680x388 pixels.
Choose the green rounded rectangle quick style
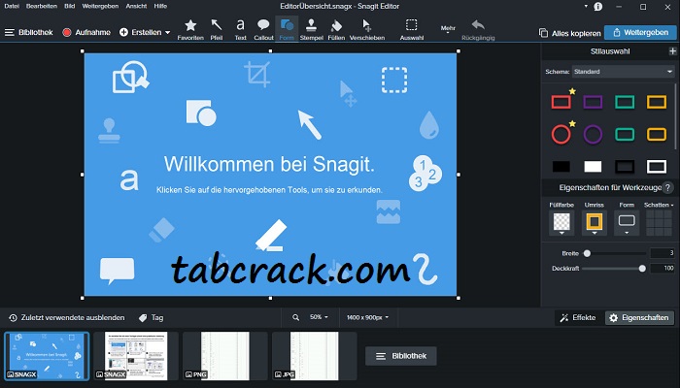[x=625, y=135]
